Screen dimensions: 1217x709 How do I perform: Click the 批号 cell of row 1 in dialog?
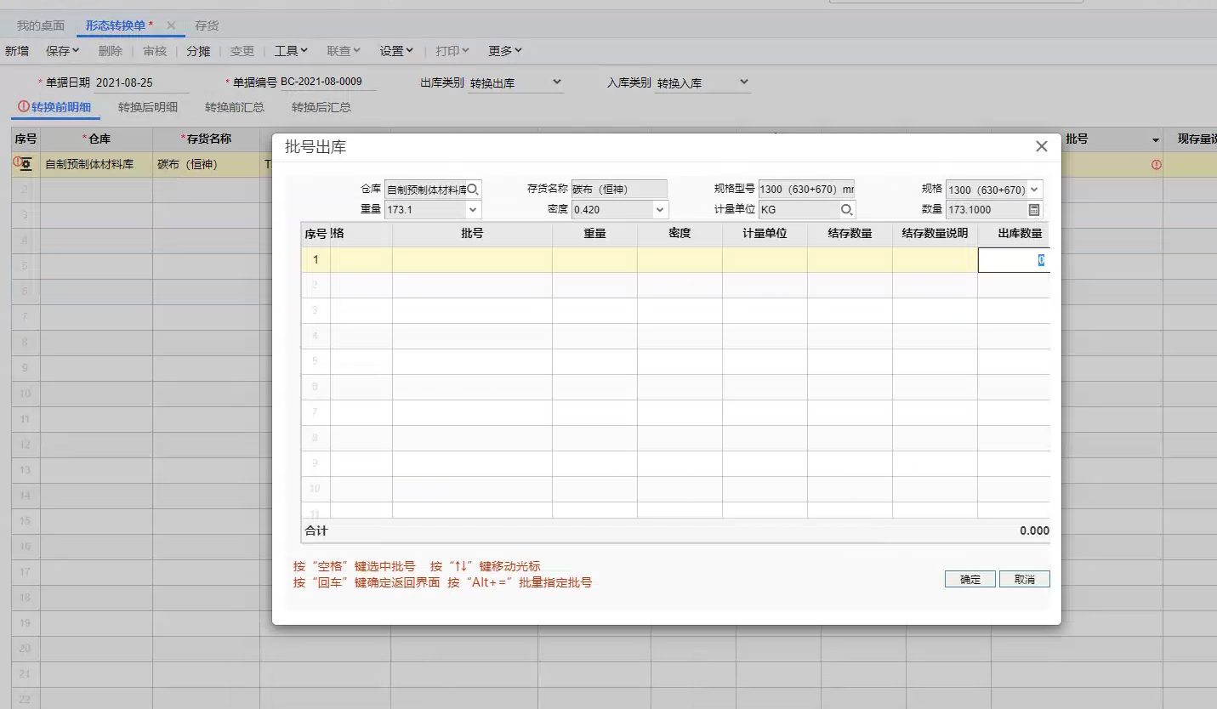pos(472,260)
